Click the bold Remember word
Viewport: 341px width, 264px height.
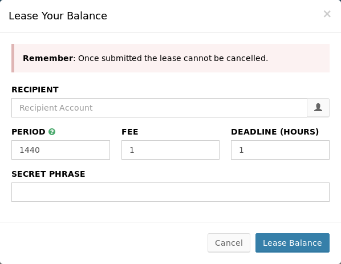pyautogui.click(x=48, y=58)
